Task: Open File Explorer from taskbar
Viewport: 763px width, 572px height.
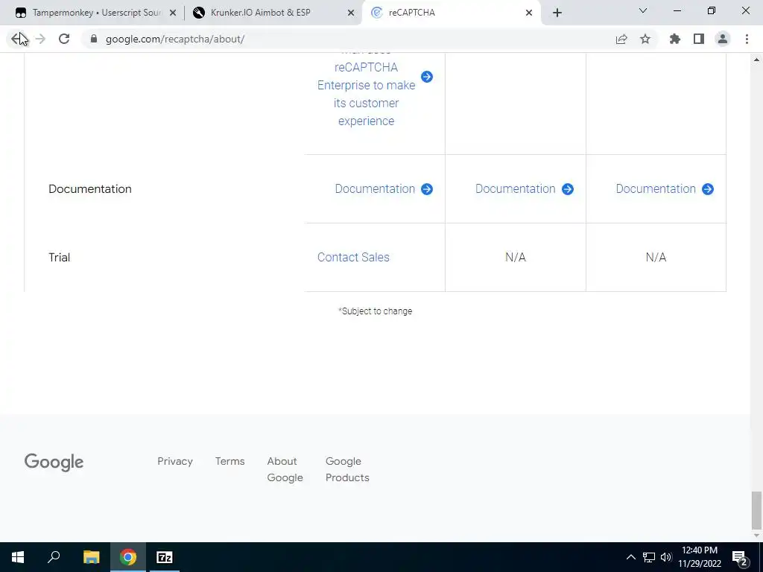Action: [91, 557]
